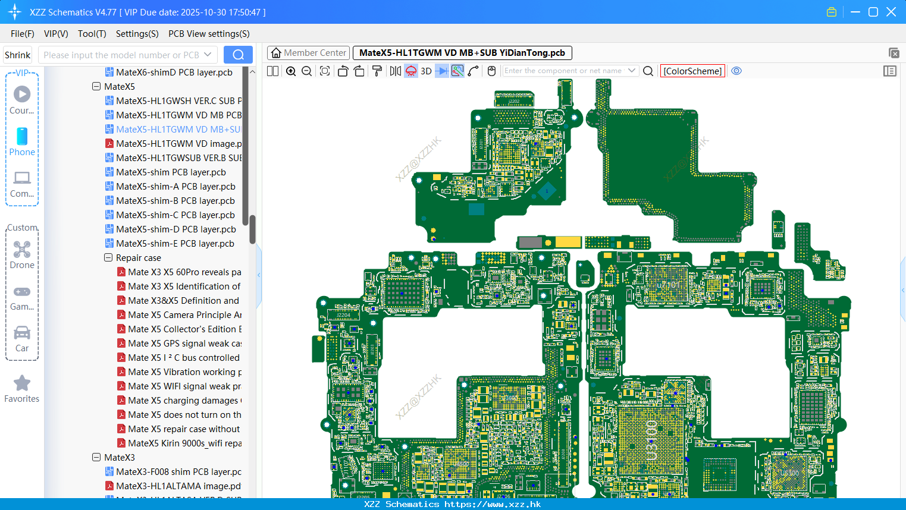Switch to 3D view
906x510 pixels.
(426, 71)
